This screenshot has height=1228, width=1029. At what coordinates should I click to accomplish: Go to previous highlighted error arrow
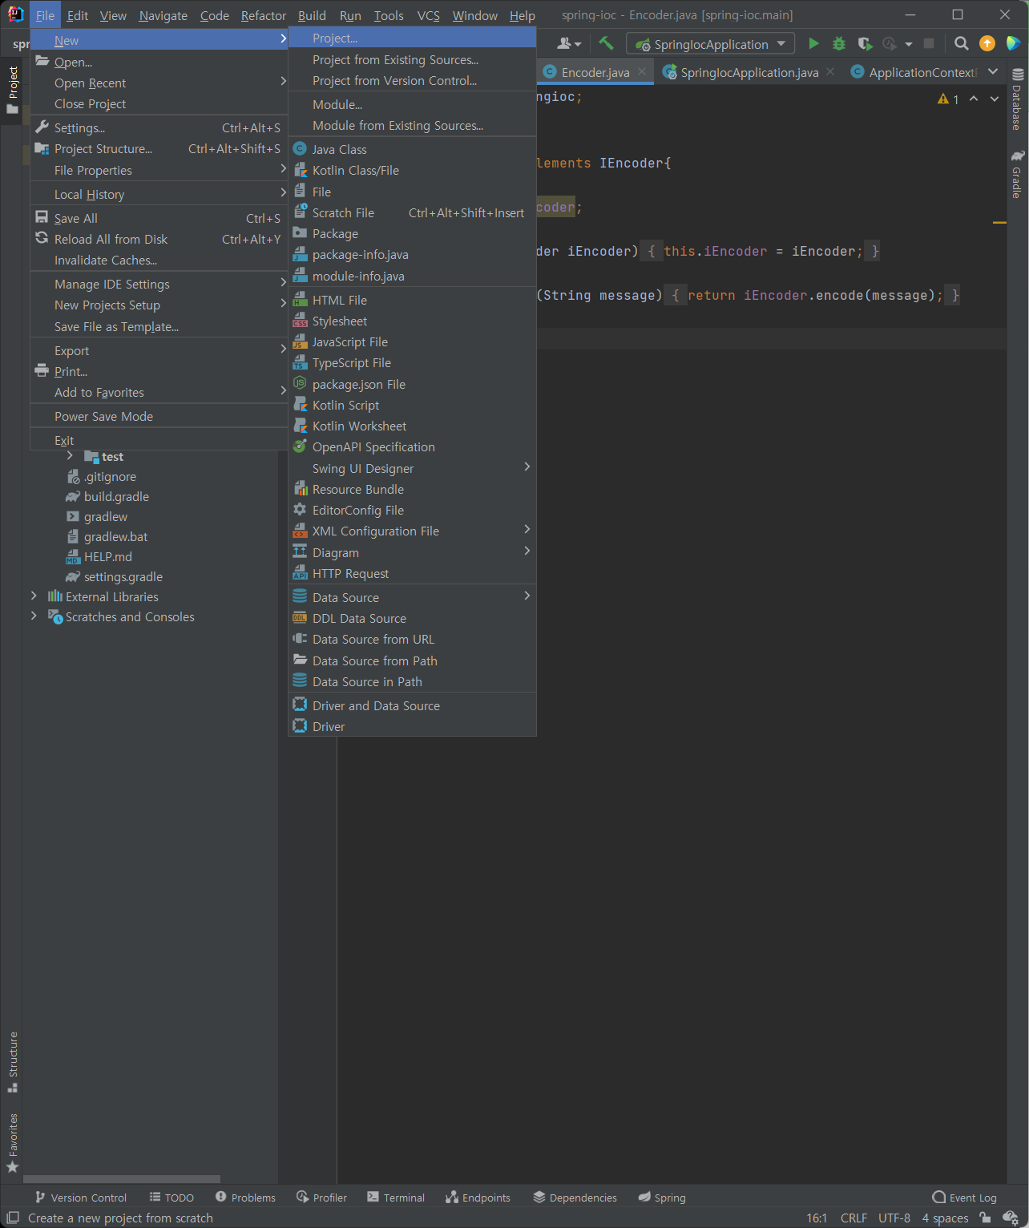974,99
